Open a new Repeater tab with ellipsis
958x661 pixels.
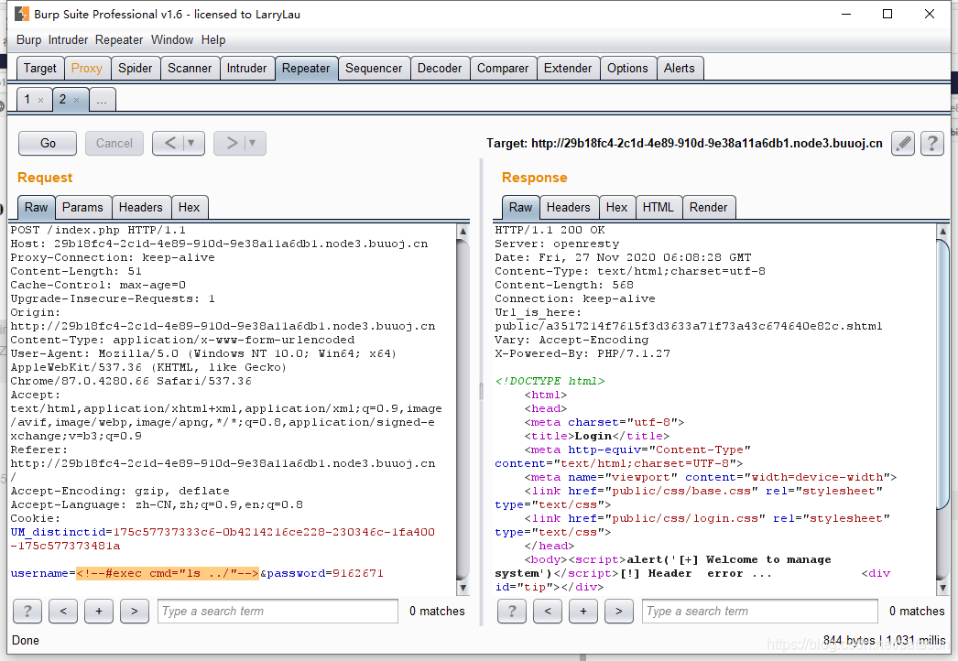point(102,100)
